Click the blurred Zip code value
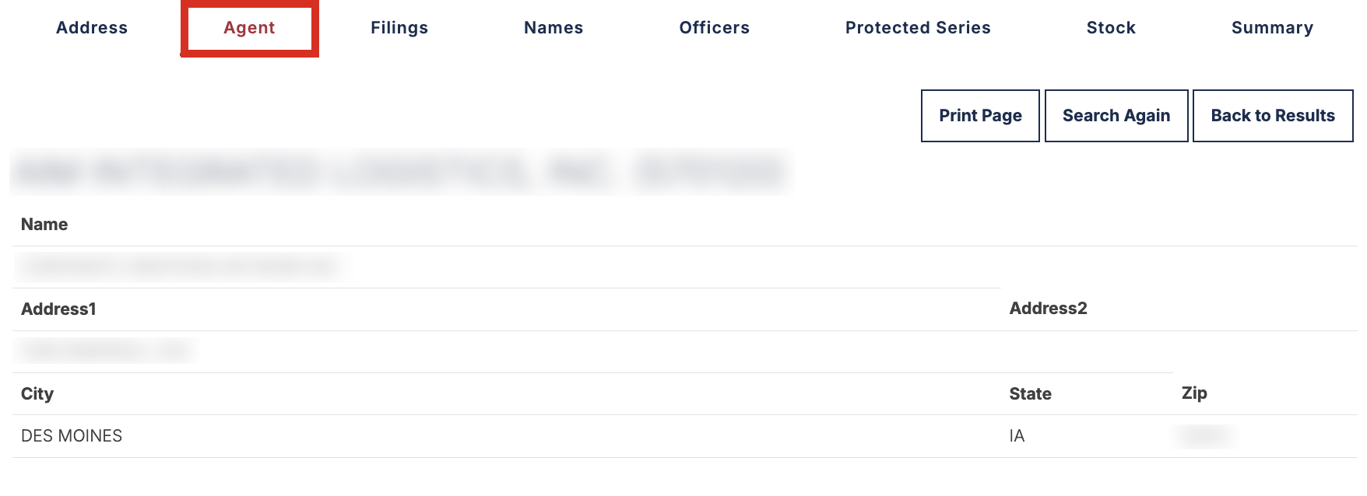 coord(1204,436)
